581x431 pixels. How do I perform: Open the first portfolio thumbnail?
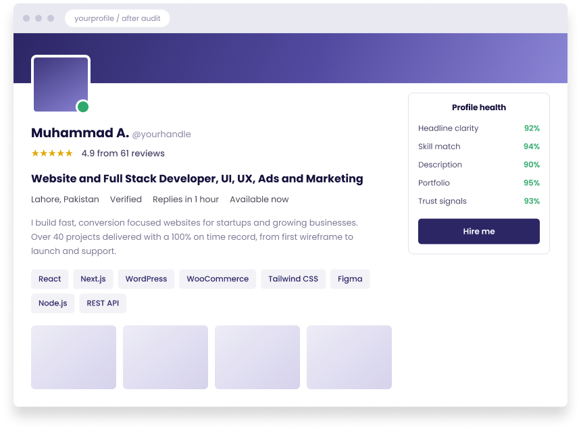(74, 357)
